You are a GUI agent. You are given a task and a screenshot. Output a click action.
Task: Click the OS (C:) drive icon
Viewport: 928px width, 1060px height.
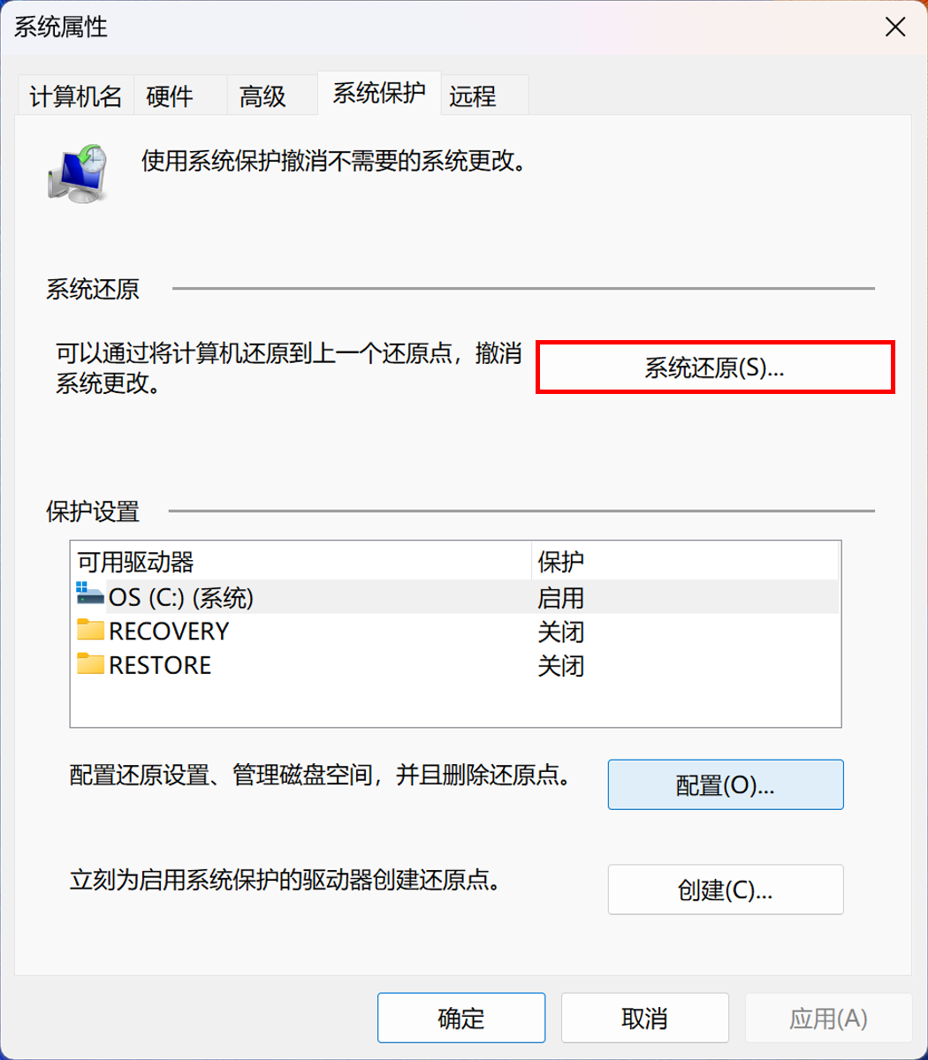(90, 594)
